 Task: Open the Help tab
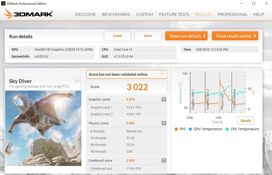[x=259, y=14]
